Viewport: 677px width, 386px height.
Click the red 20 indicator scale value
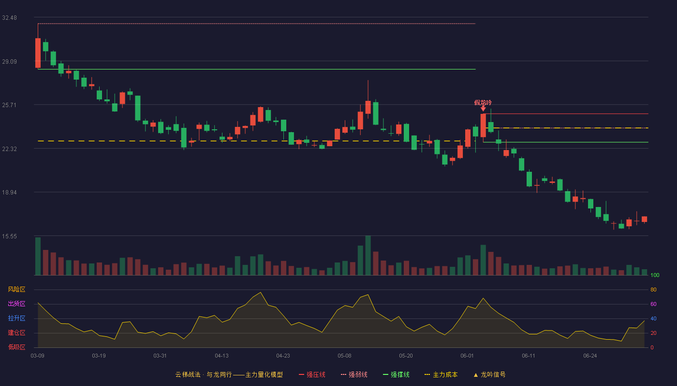(x=653, y=333)
